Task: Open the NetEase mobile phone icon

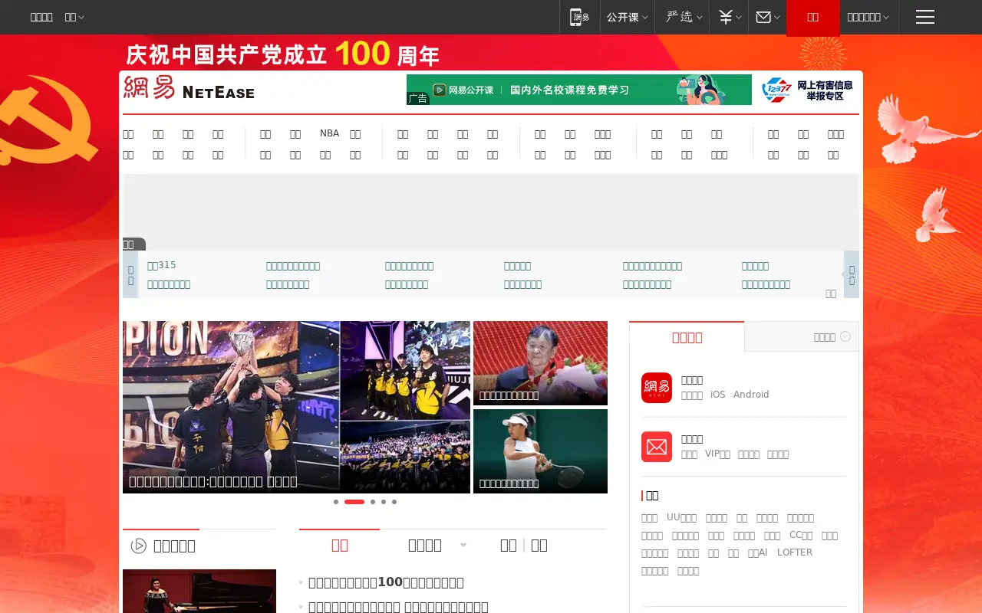Action: 579,17
